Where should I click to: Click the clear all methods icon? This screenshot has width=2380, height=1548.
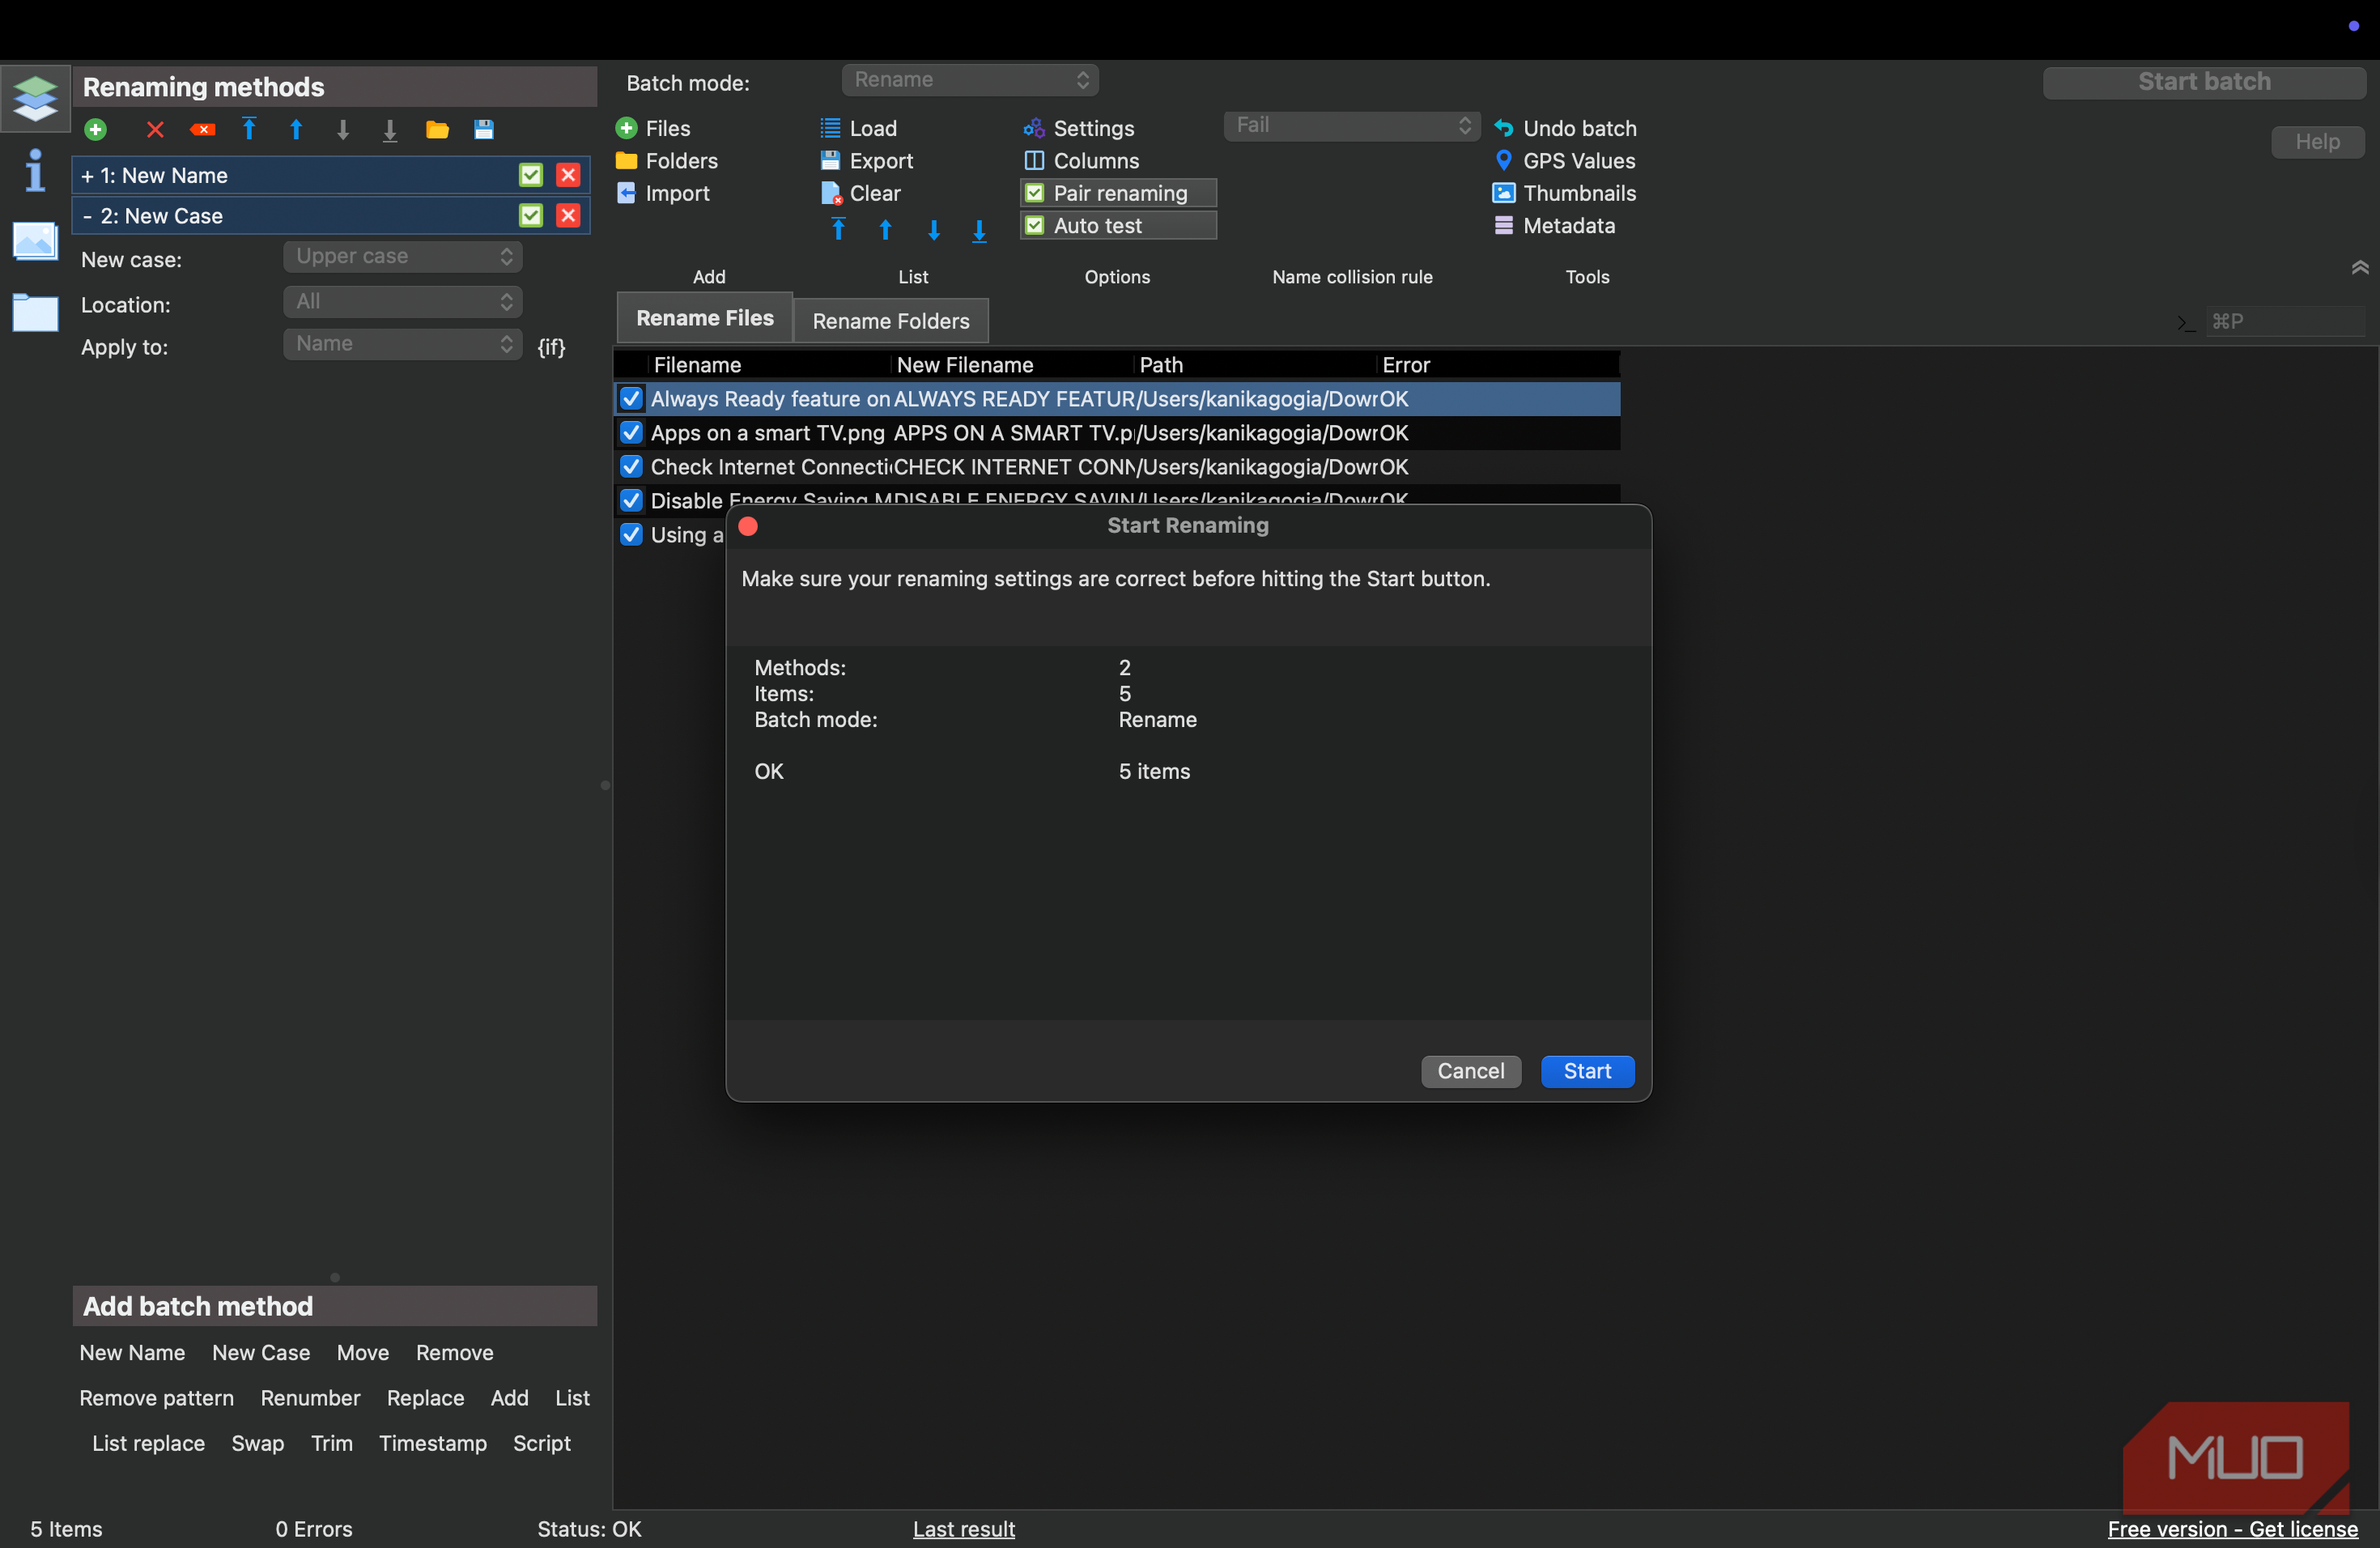[x=203, y=130]
